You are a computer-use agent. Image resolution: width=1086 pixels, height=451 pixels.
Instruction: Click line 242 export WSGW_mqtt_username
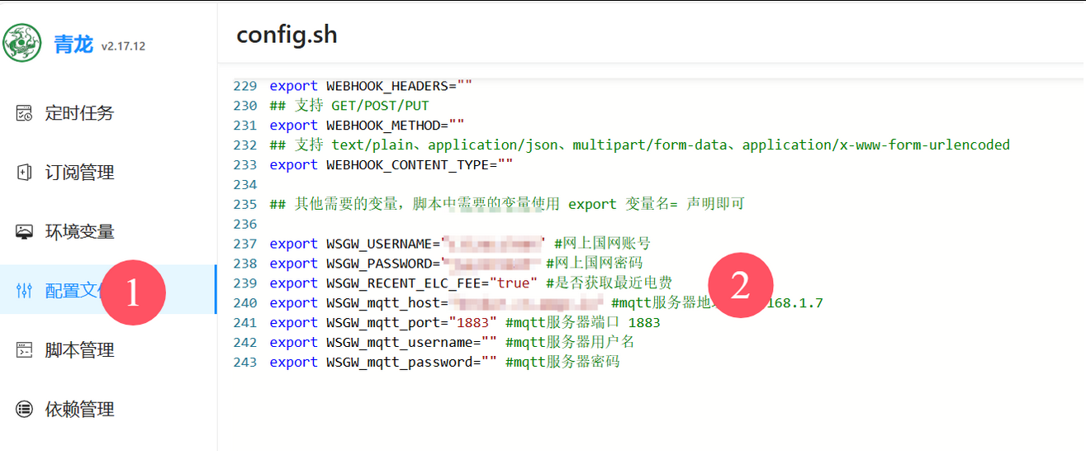383,343
